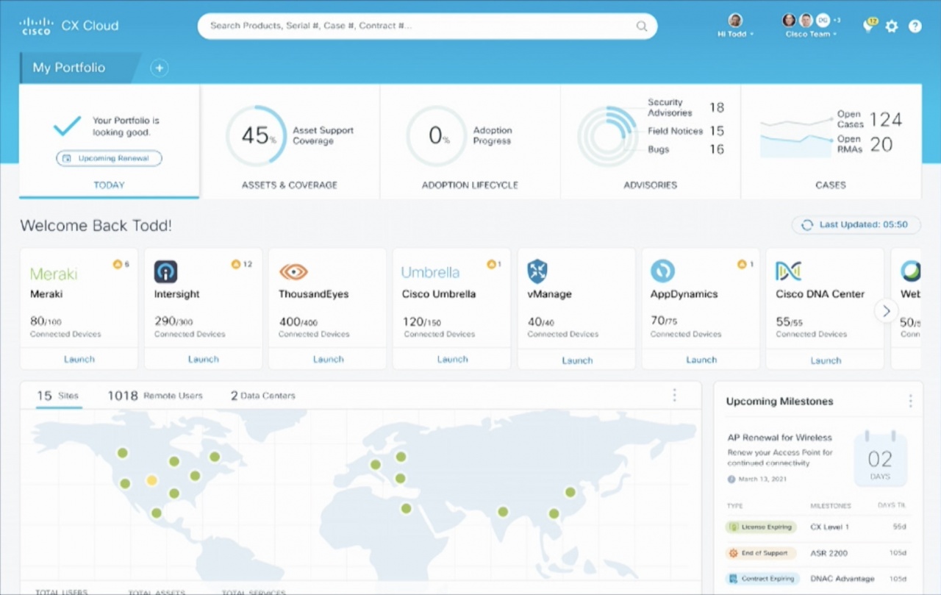941x595 pixels.
Task: Open the settings gear icon
Action: coord(892,26)
